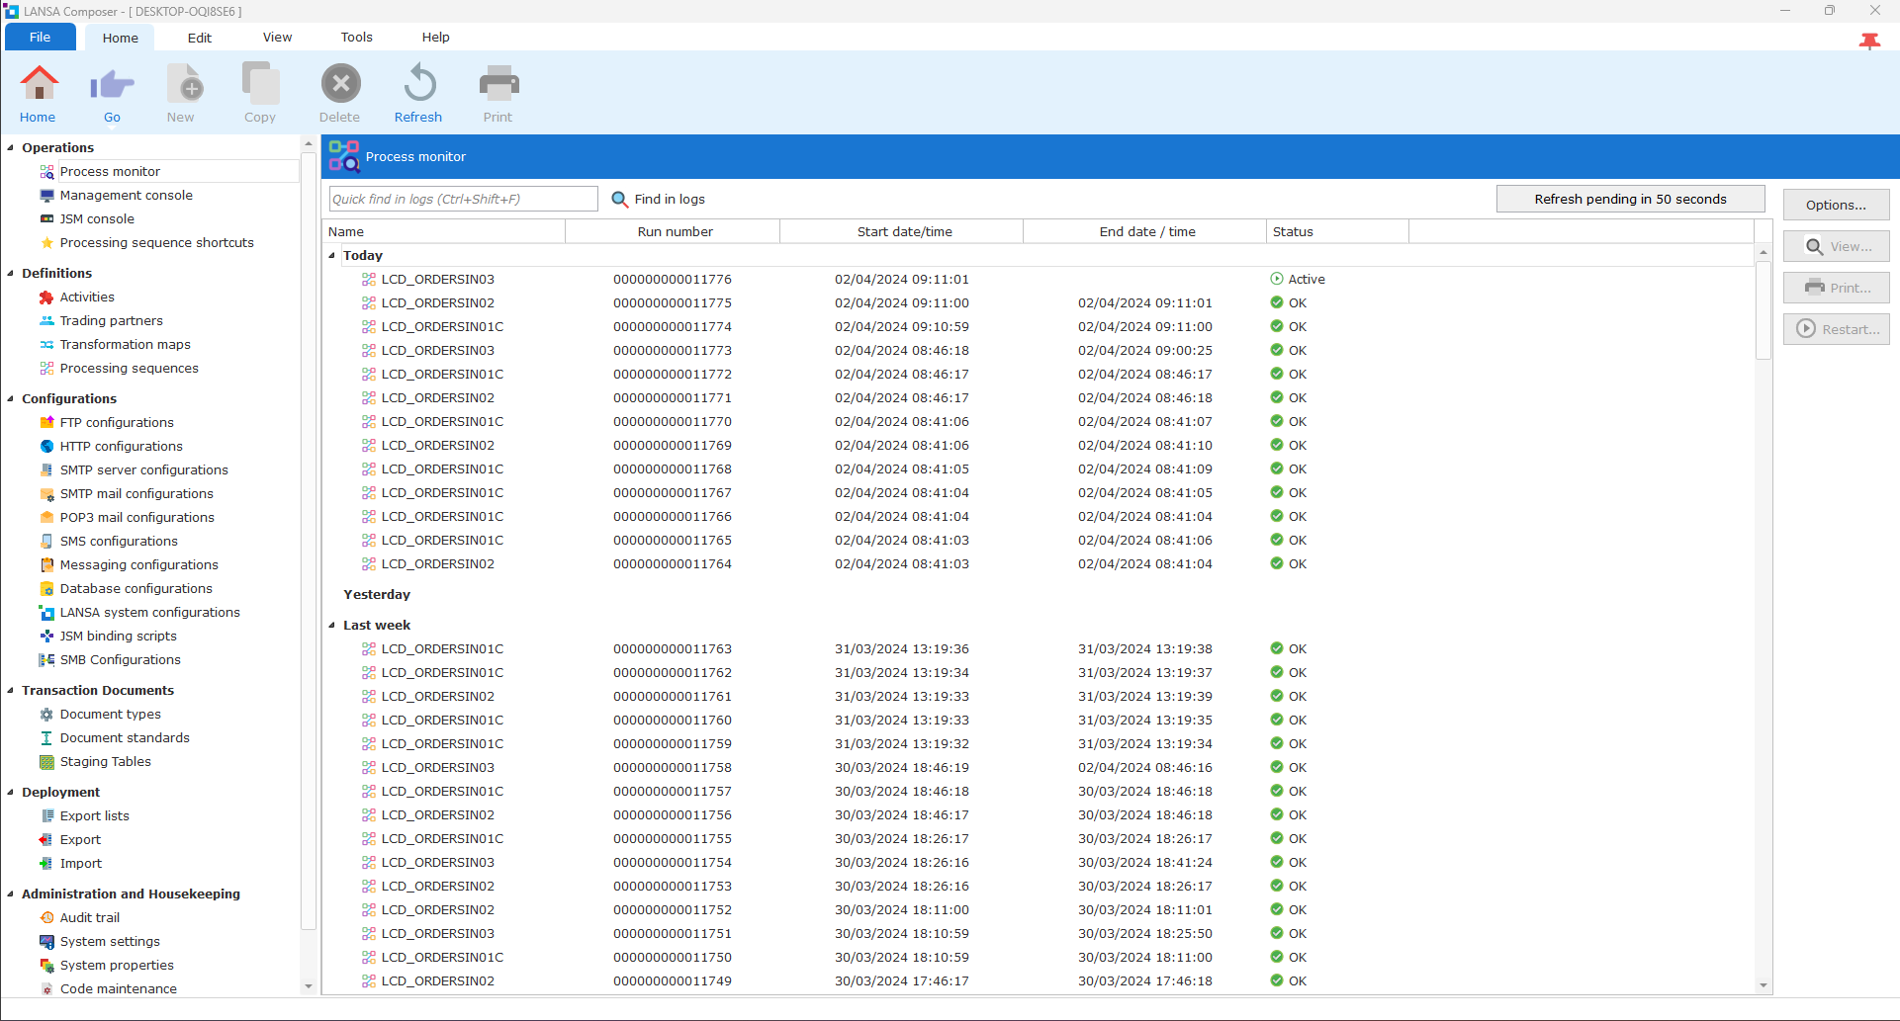Sort by the Name column header
This screenshot has width=1900, height=1021.
point(445,231)
